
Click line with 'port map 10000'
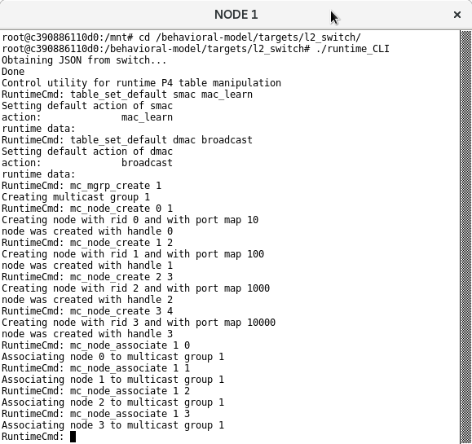coord(139,323)
